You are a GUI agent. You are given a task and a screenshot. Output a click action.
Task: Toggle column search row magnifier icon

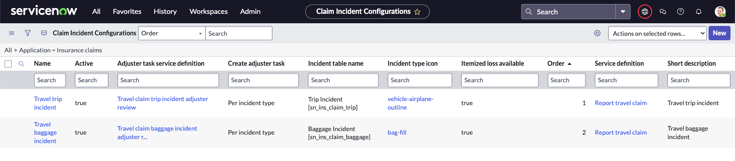coord(21,64)
